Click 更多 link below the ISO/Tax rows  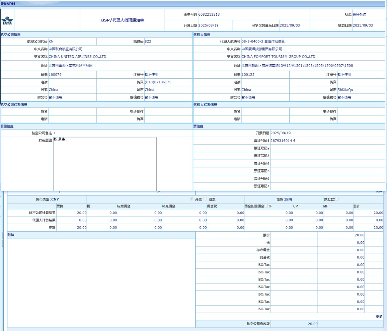click(x=379, y=316)
